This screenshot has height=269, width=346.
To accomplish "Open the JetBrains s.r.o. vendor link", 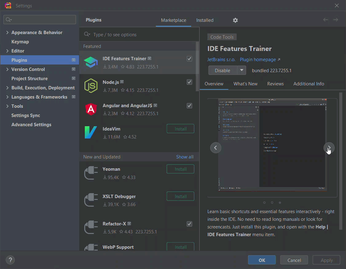I will 221,60.
